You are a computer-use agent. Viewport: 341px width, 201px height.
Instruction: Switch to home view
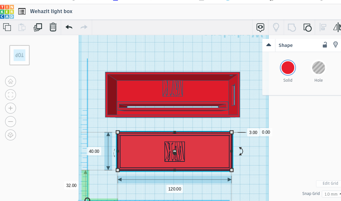pyautogui.click(x=11, y=81)
